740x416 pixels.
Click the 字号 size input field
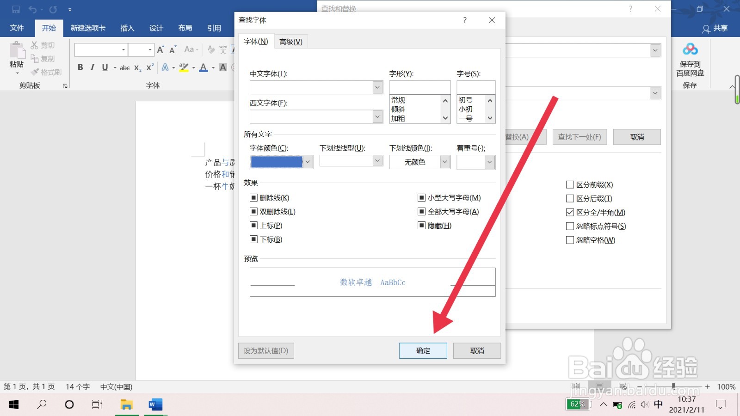[476, 87]
